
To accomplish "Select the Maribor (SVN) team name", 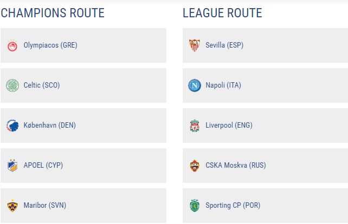I will pyautogui.click(x=44, y=206).
